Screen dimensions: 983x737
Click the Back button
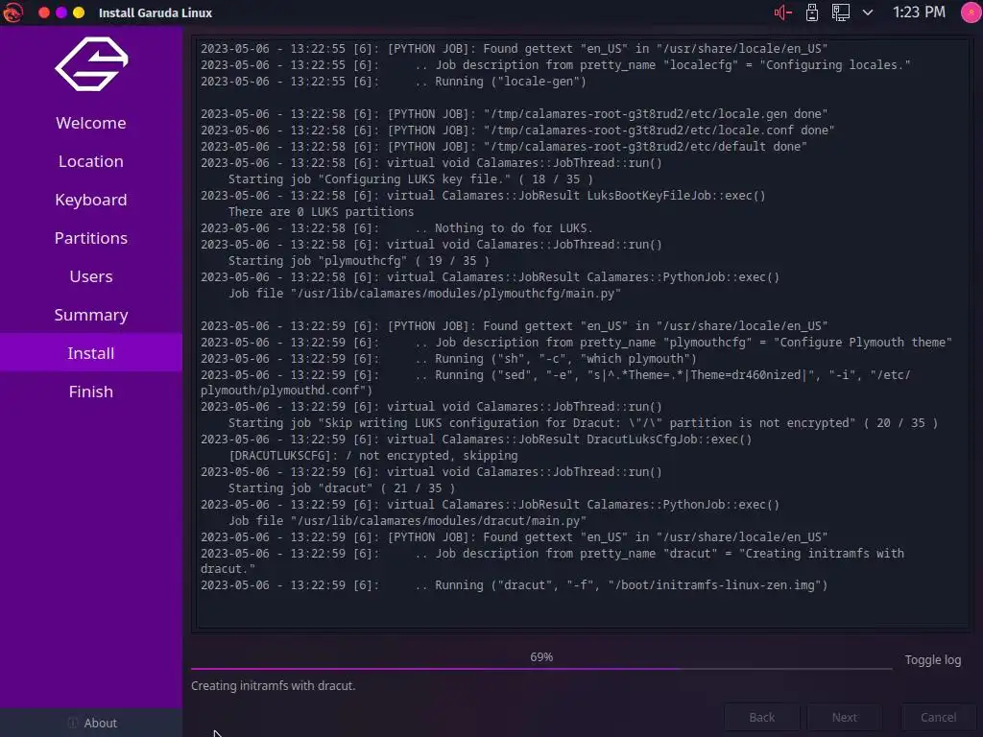coord(761,717)
